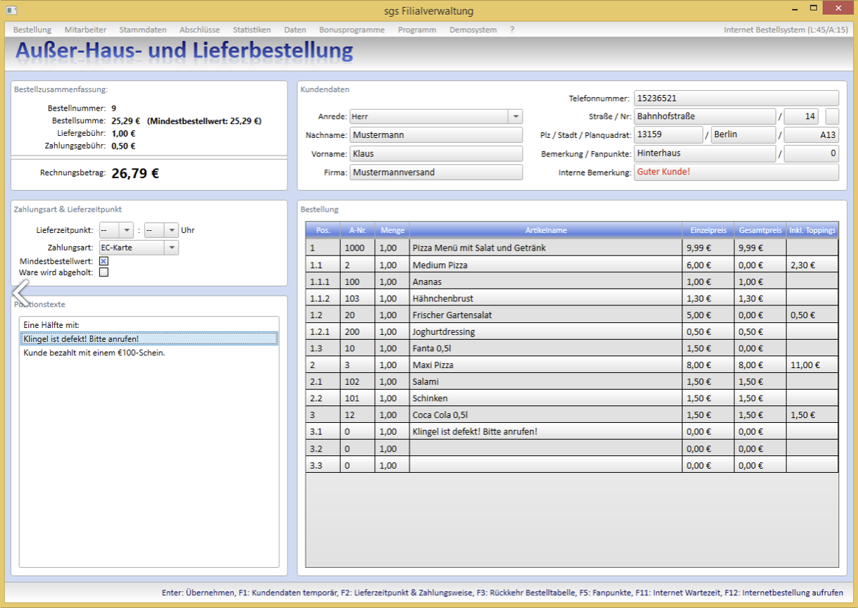Screen dimensions: 858x608
Task: Open the Daten menu
Action: coord(295,30)
